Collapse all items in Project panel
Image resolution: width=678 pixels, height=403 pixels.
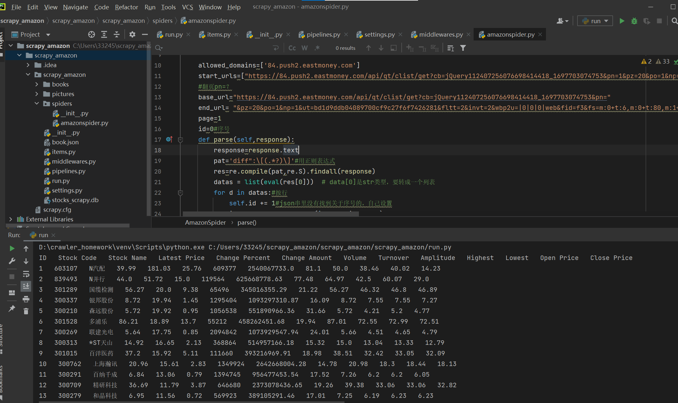click(x=117, y=34)
